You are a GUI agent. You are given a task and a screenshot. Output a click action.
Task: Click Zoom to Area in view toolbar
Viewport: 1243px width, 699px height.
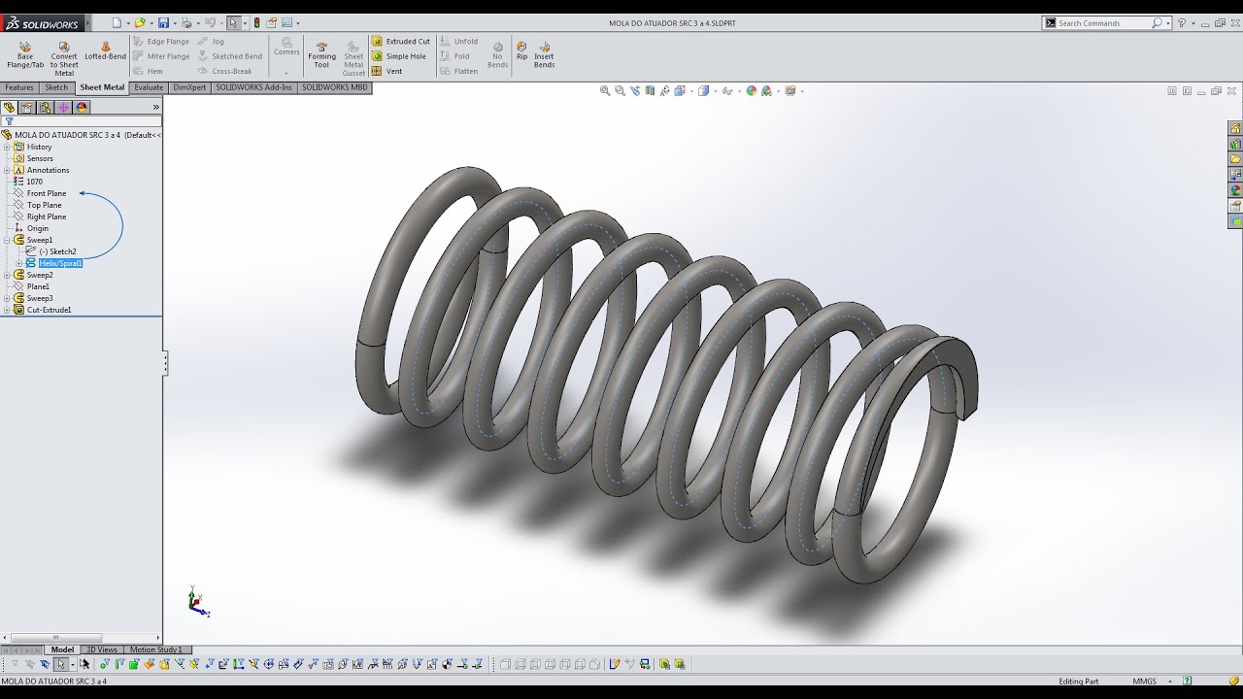(620, 91)
